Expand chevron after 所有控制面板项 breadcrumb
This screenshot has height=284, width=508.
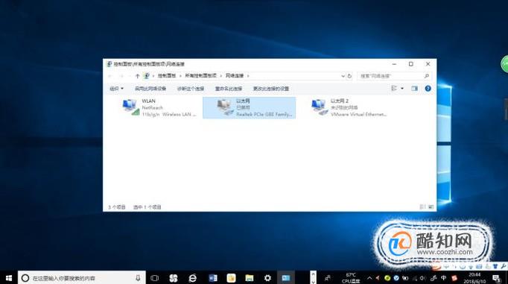click(221, 76)
